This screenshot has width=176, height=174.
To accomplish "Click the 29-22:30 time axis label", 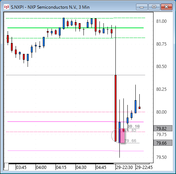I will click(124, 167).
